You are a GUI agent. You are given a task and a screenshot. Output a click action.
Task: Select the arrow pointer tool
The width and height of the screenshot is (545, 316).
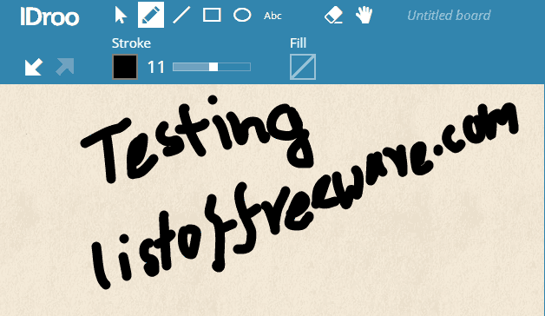tap(121, 16)
